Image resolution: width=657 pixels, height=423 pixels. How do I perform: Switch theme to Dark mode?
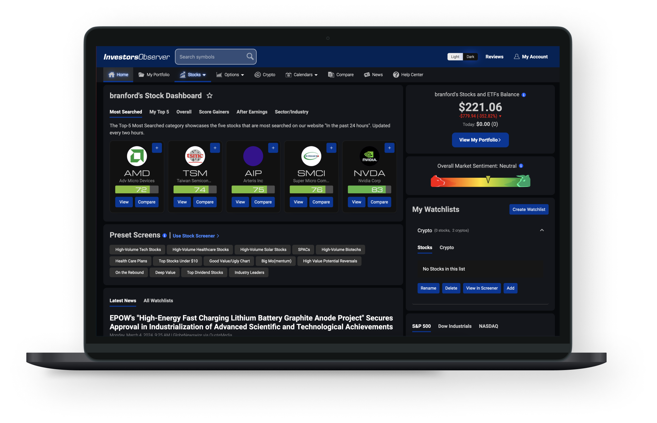[470, 57]
